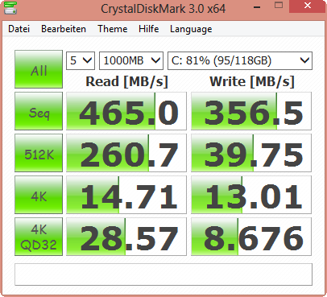Screen dimensions: 327x297
Task: Close the CrystalDiskMark window
Action: (308, 6)
